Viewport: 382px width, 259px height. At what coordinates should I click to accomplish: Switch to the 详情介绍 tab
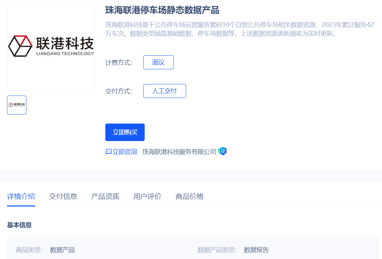click(21, 196)
